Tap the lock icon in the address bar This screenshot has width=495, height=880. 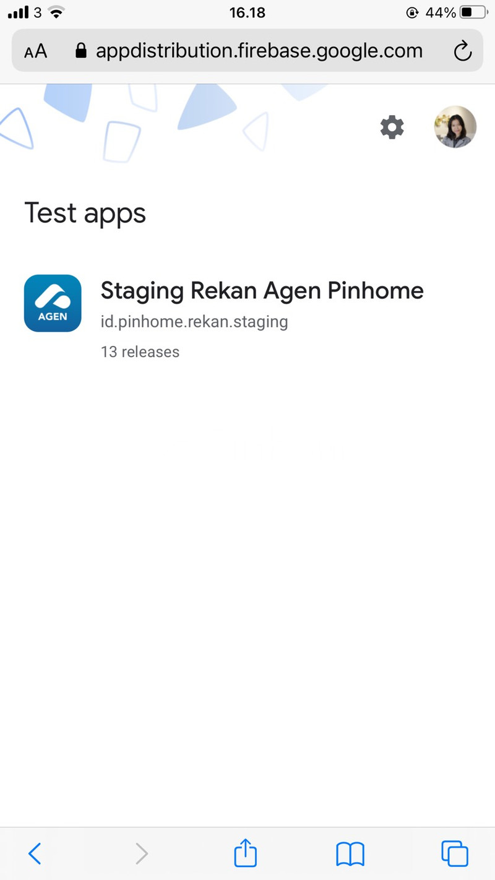[80, 51]
